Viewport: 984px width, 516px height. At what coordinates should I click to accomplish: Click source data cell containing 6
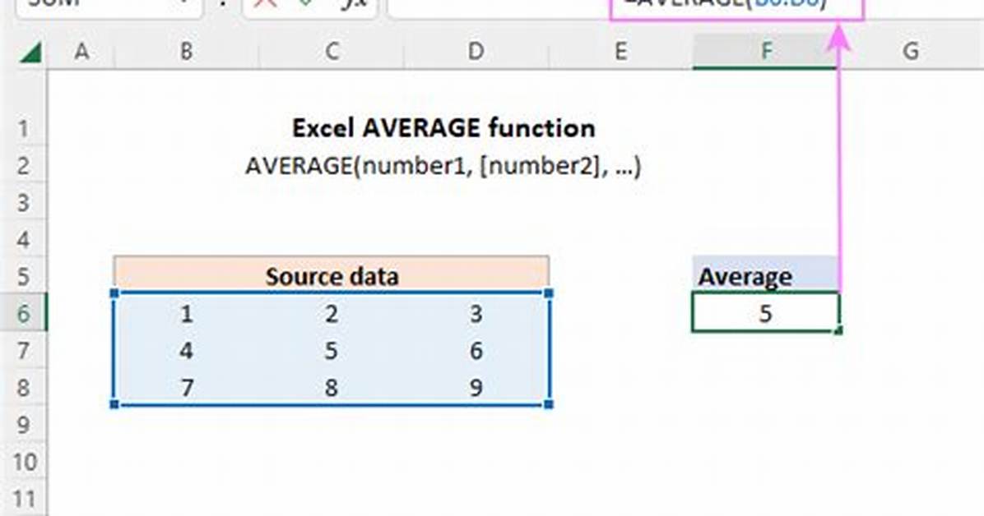476,350
